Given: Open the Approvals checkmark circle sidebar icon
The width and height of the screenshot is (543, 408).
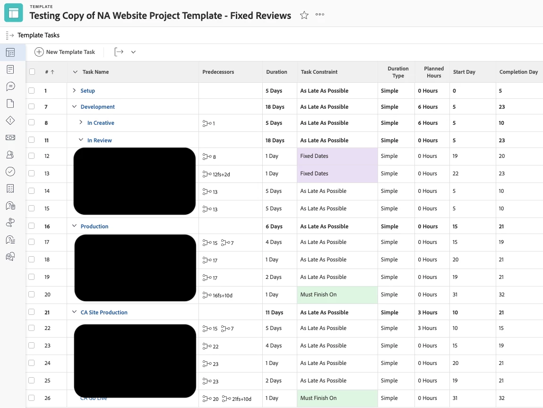Looking at the screenshot, I should coord(10,172).
